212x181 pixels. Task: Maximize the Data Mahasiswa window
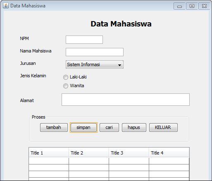(192, 6)
